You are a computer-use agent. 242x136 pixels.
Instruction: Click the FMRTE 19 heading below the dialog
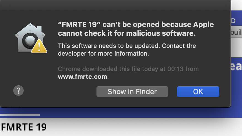coord(24,127)
